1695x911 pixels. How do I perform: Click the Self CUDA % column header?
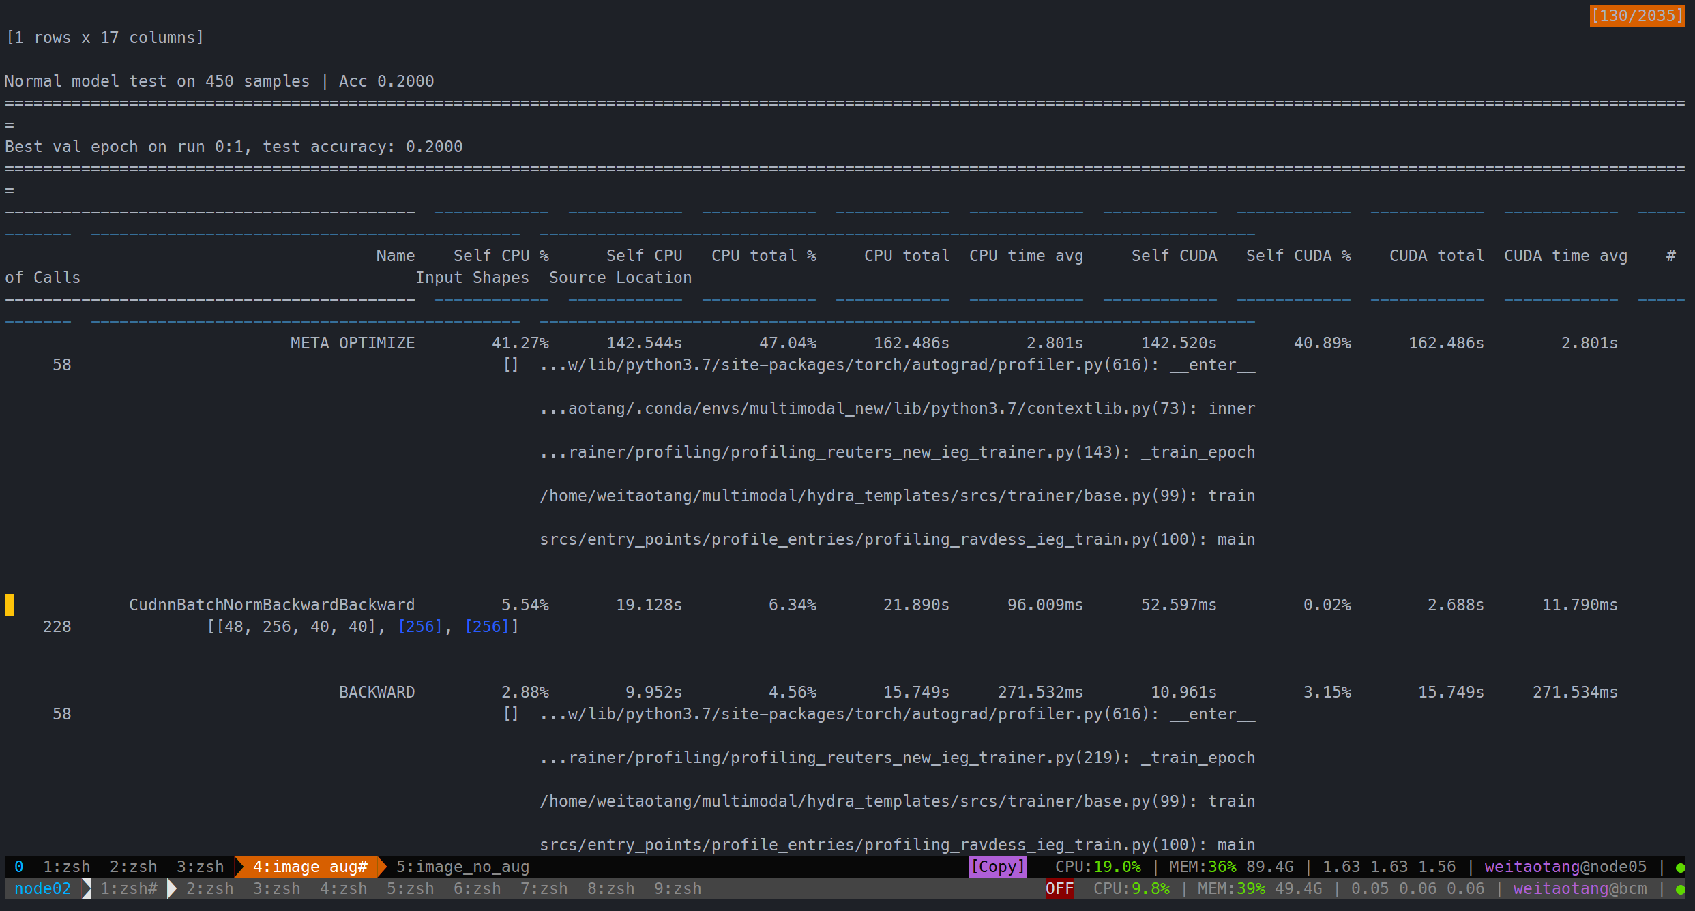click(x=1299, y=256)
